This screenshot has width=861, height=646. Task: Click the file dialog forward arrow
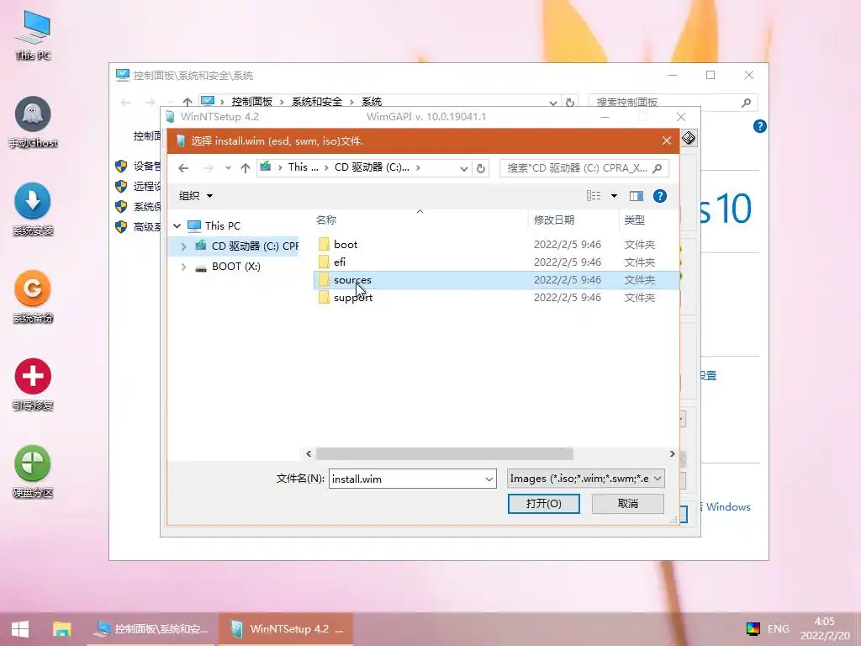[209, 168]
